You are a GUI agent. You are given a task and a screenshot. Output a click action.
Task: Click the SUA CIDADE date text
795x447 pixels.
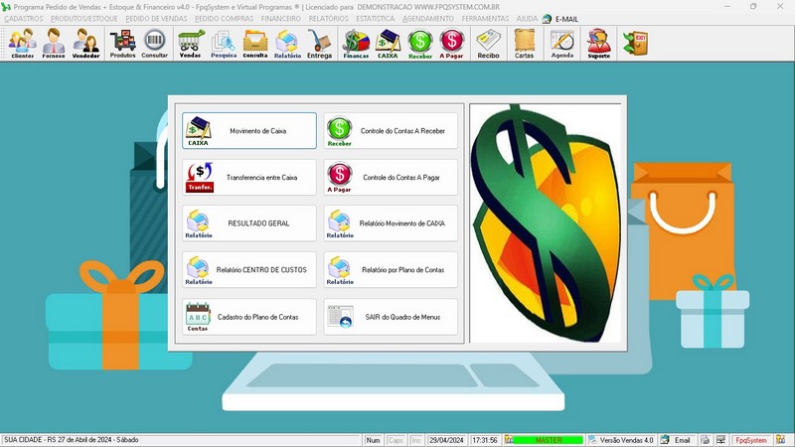point(72,439)
